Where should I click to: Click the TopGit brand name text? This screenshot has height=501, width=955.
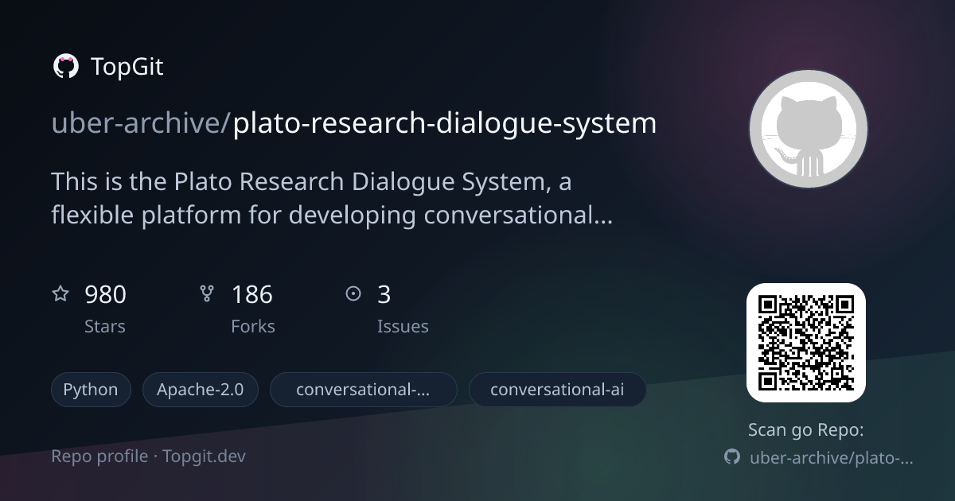pyautogui.click(x=127, y=67)
